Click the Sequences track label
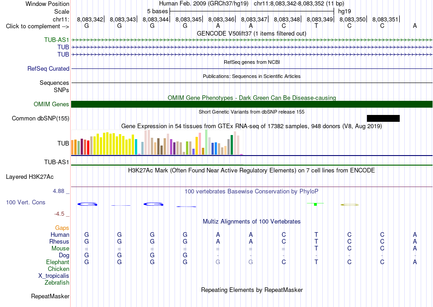The image size is (433, 307). tap(54, 83)
